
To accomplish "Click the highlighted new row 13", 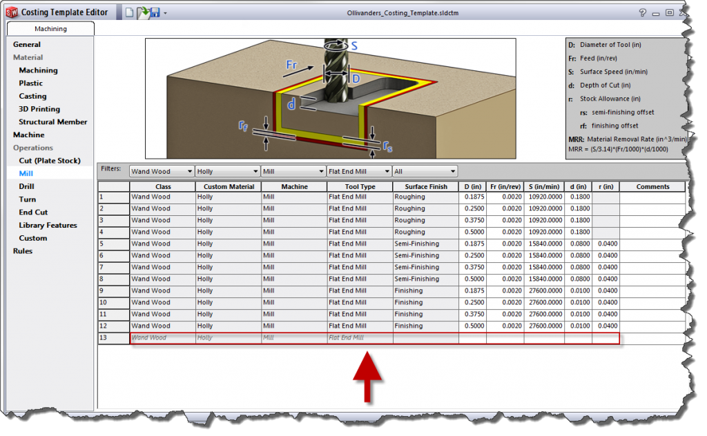I will 276,337.
